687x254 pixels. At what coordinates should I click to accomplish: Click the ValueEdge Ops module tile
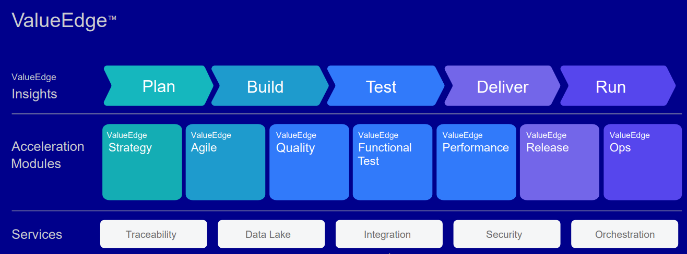(x=643, y=162)
